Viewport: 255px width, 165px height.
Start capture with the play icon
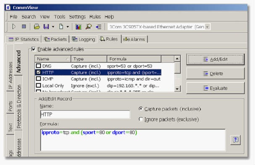(x=14, y=26)
